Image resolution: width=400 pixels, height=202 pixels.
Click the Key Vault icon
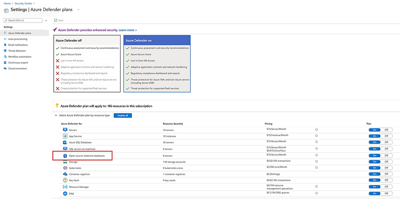click(x=65, y=180)
